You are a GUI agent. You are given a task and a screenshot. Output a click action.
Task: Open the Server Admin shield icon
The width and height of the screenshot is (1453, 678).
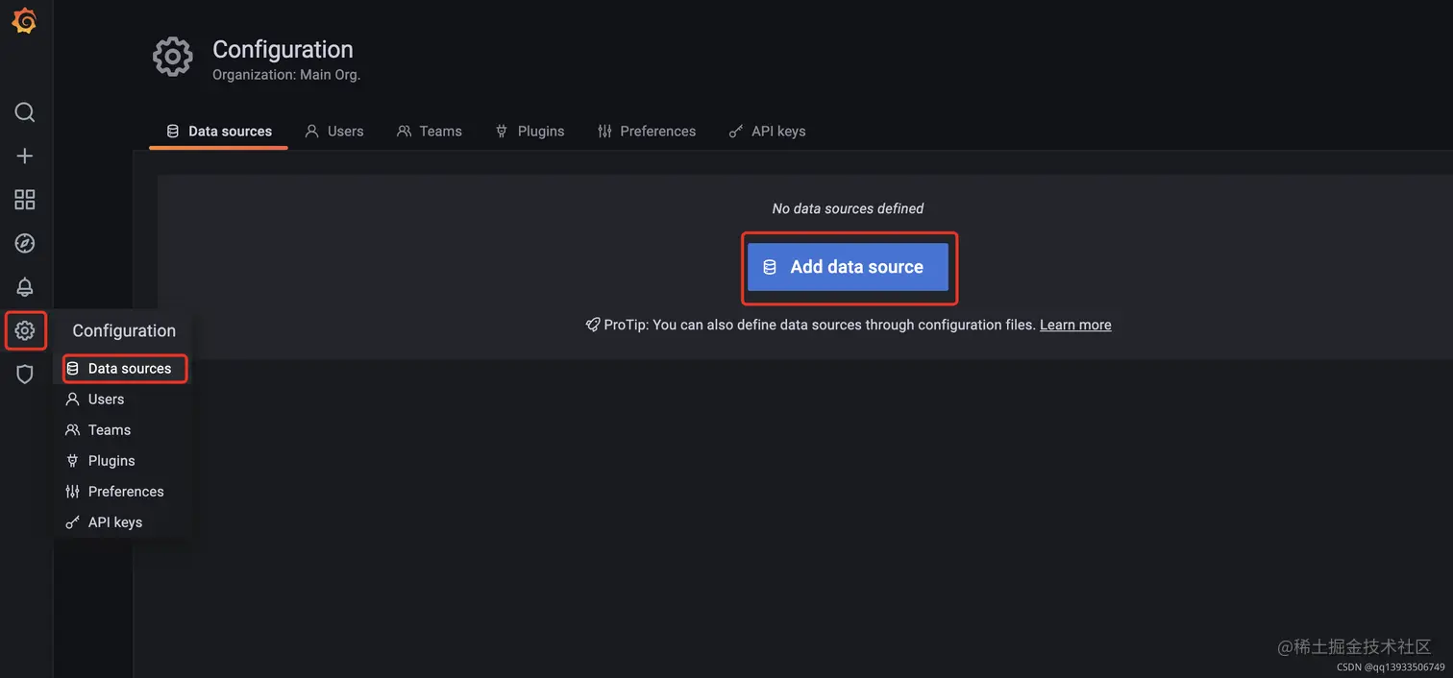click(25, 375)
